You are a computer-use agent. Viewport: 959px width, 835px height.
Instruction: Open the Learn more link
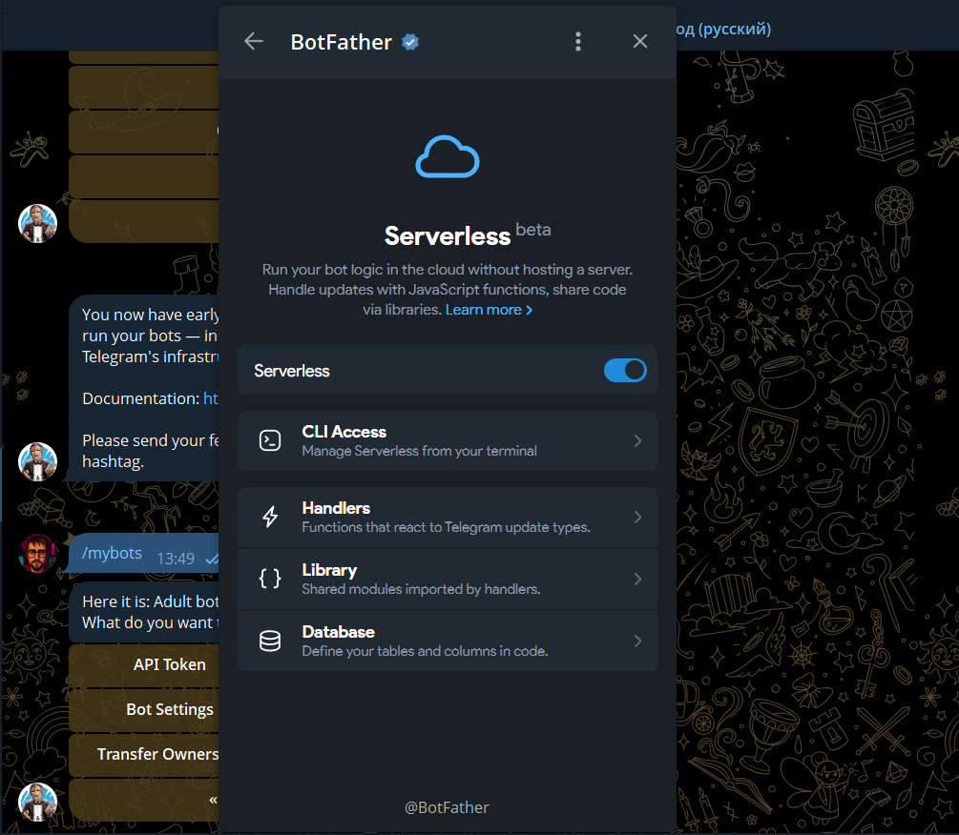[x=489, y=310]
